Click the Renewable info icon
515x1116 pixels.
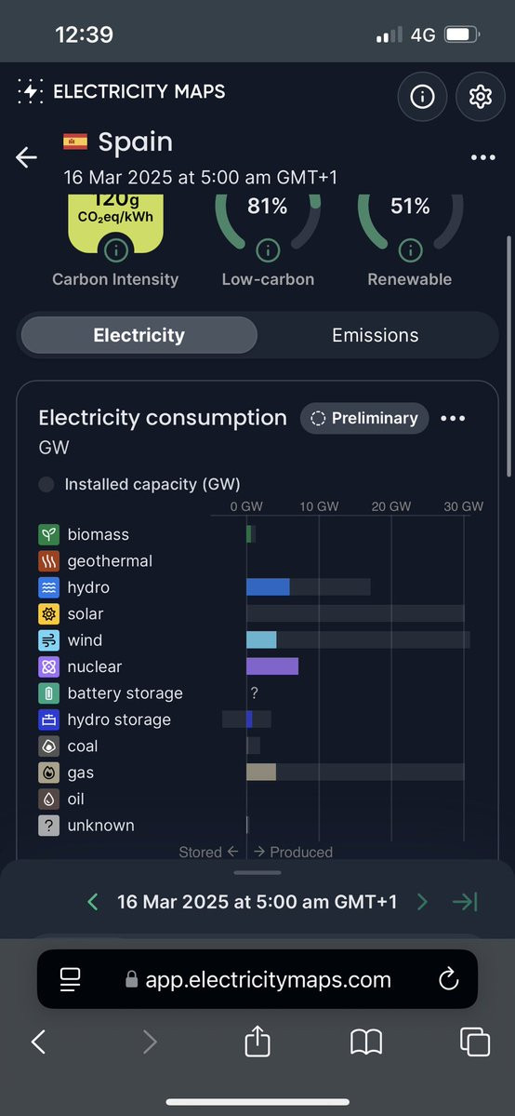click(411, 249)
